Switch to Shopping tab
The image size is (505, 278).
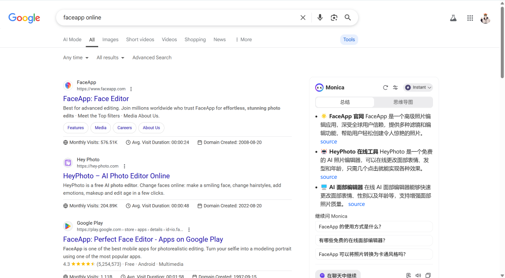coord(195,39)
